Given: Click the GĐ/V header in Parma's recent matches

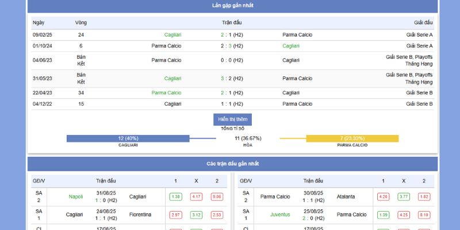Looking at the screenshot, I should pos(246,181).
